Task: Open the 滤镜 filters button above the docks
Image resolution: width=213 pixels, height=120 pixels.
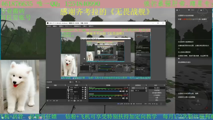Action: [x=78, y=82]
